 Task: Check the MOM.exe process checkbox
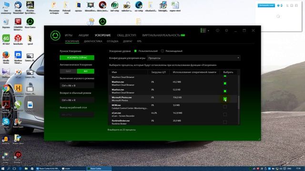225,106
